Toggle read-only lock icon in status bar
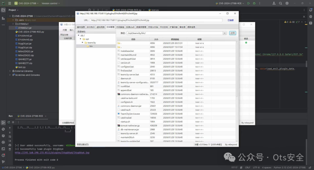Image resolution: width=314 pixels, height=170 pixels. [x=310, y=168]
